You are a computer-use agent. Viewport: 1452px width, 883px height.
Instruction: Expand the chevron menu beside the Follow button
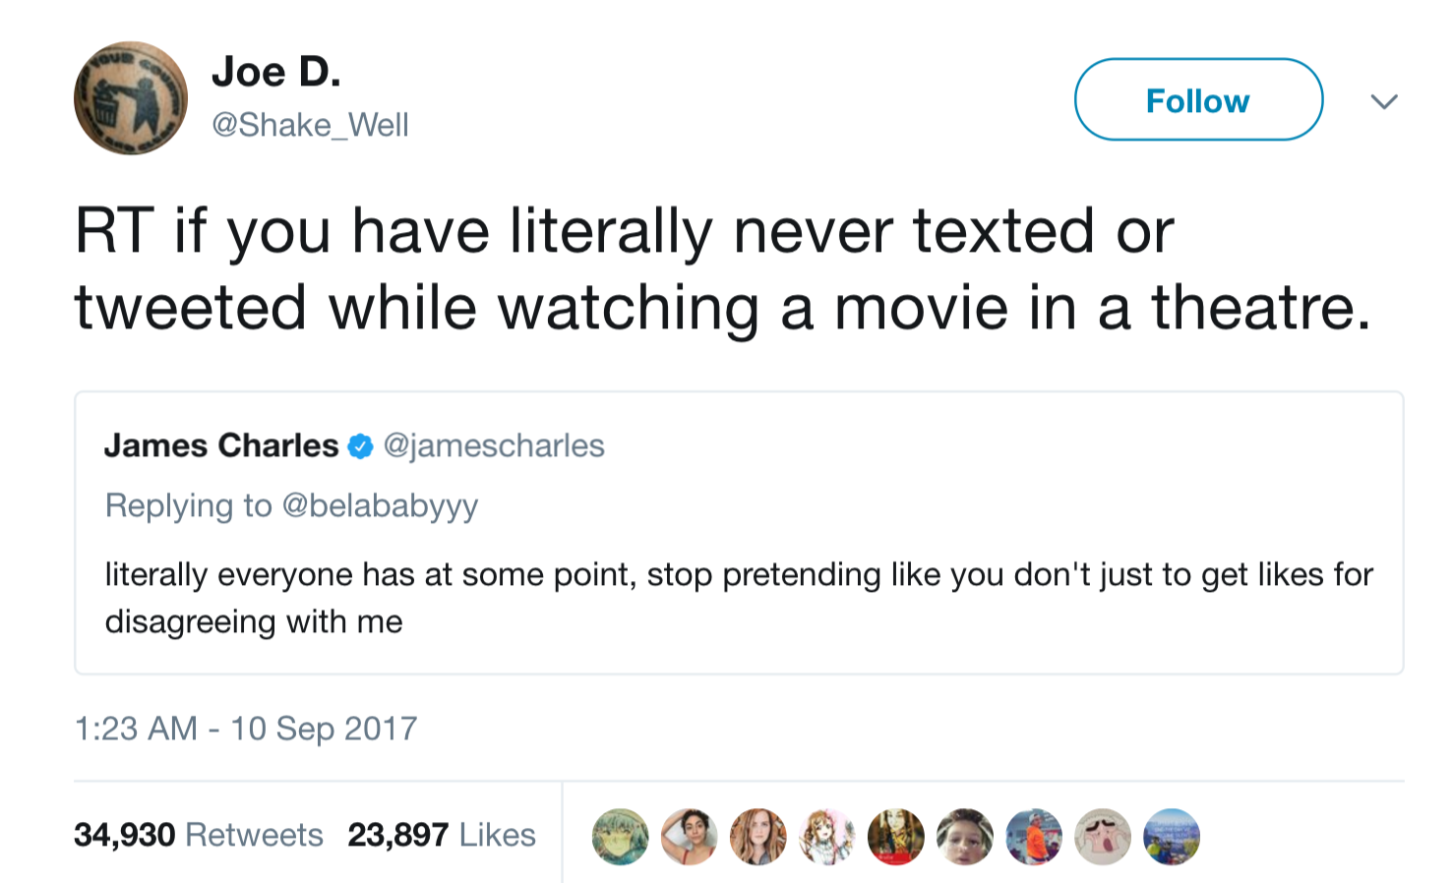(x=1384, y=101)
